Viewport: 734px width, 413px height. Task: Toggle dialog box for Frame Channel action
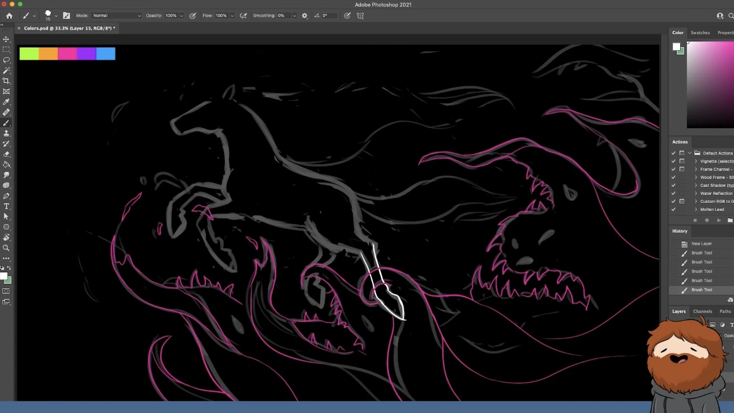point(682,169)
